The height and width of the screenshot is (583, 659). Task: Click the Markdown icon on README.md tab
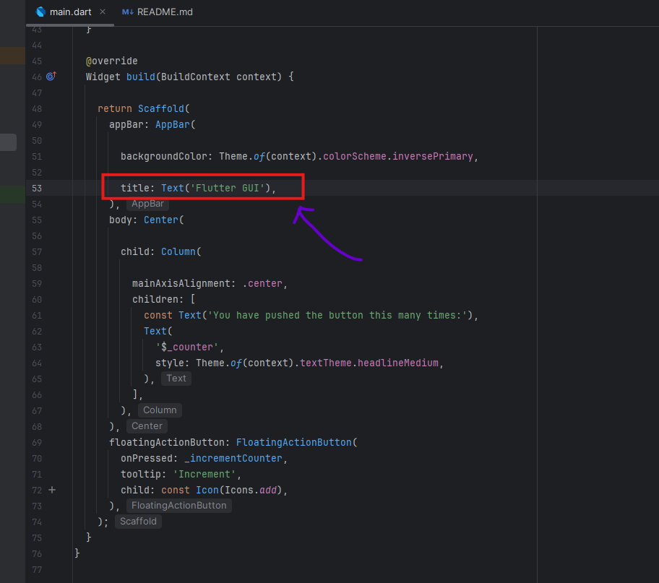[127, 12]
